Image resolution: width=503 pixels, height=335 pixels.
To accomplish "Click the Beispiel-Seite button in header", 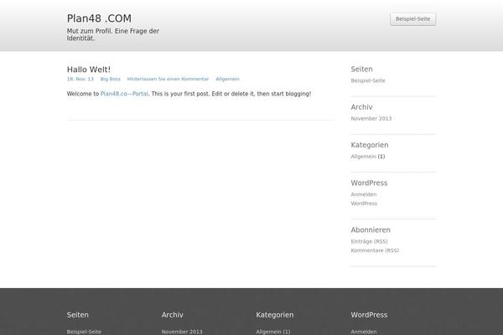I will tap(412, 19).
